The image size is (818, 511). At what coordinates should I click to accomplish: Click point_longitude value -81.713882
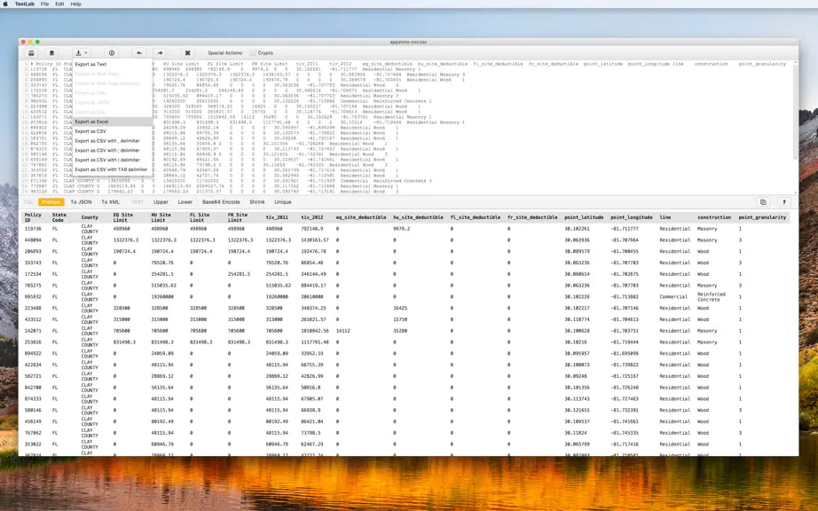coord(625,296)
